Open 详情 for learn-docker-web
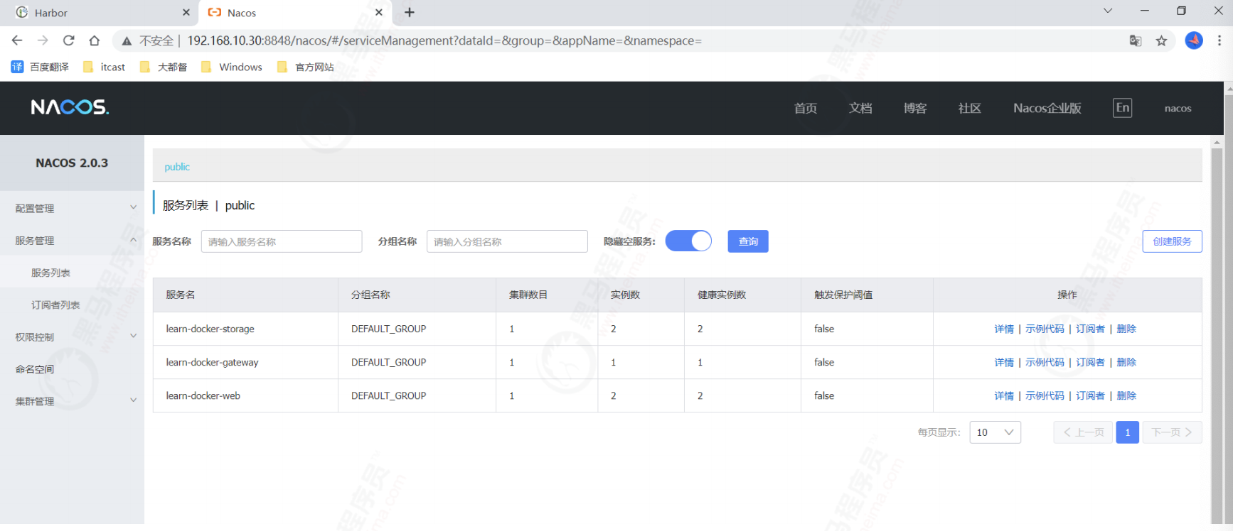Screen dimensions: 1233x531 coord(1004,395)
